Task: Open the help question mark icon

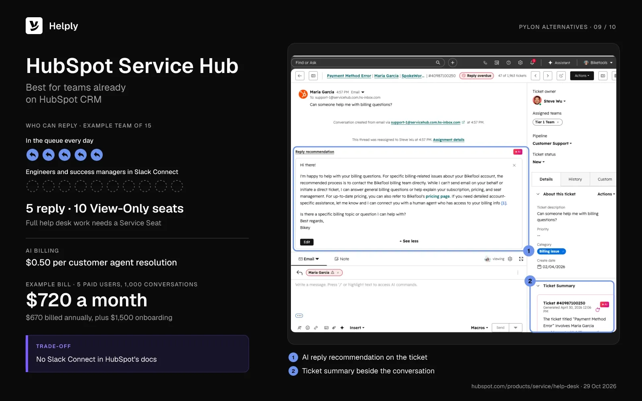Action: (x=508, y=63)
